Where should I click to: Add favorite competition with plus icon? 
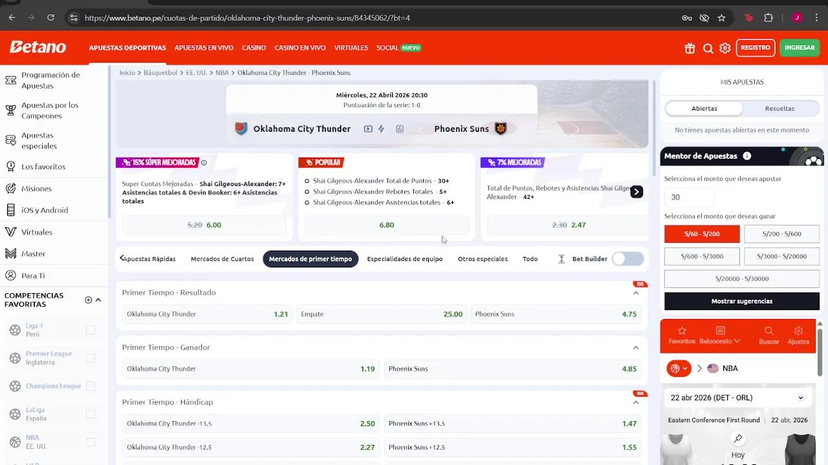pos(89,300)
